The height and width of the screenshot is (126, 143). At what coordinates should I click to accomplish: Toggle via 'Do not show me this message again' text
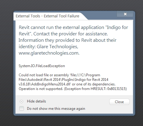(x=56, y=109)
